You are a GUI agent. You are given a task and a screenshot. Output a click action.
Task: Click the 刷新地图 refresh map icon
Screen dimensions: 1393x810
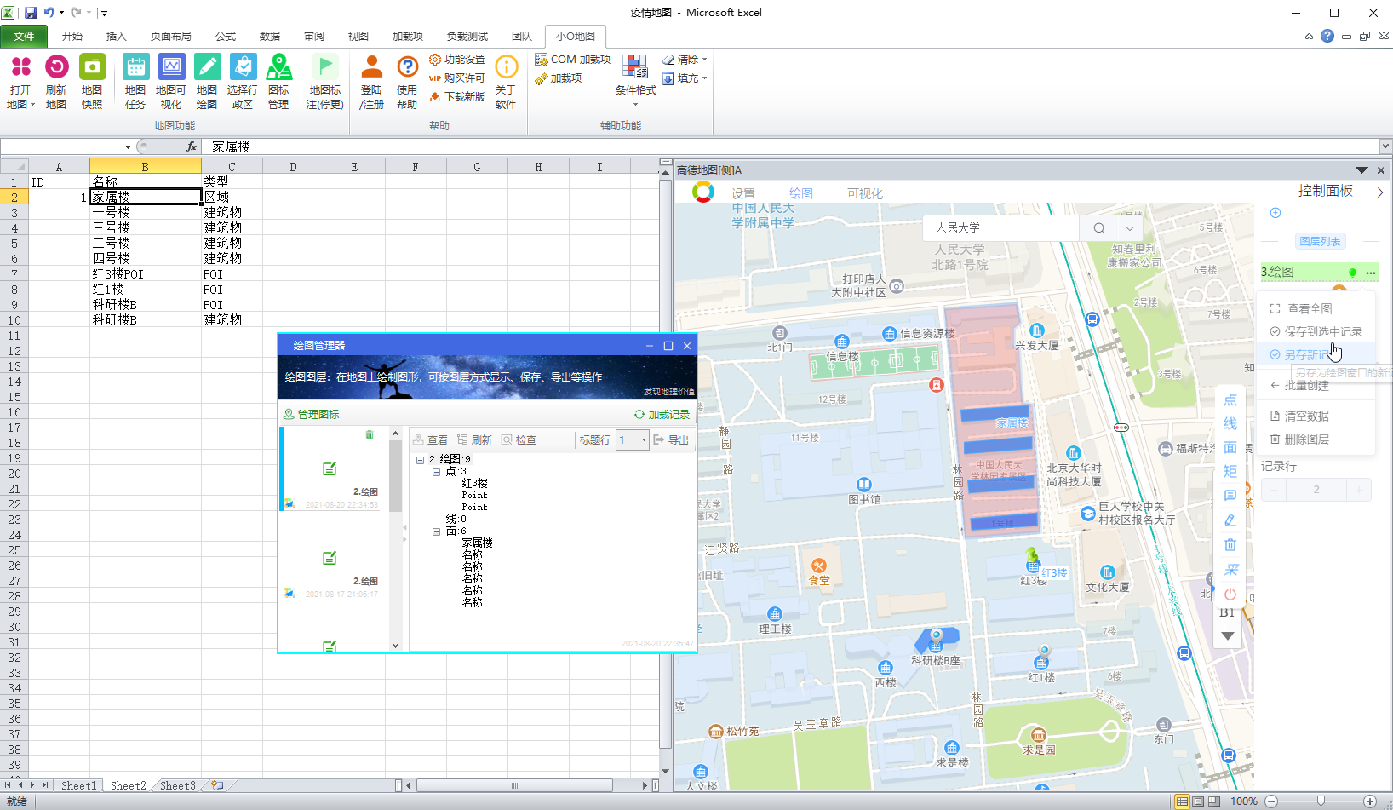click(x=56, y=82)
